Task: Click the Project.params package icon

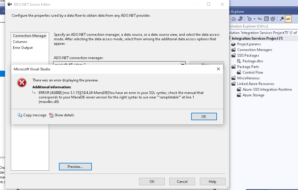Action: [233, 44]
